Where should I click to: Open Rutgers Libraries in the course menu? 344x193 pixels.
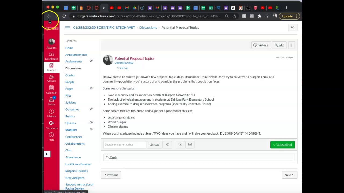point(76,171)
